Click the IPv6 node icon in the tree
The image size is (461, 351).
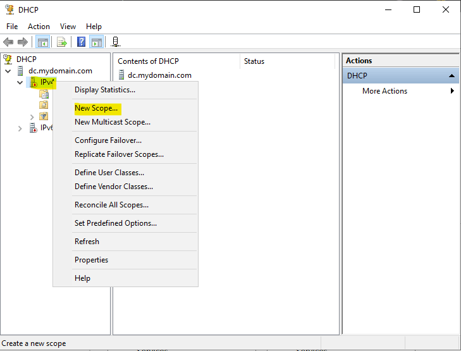34,128
